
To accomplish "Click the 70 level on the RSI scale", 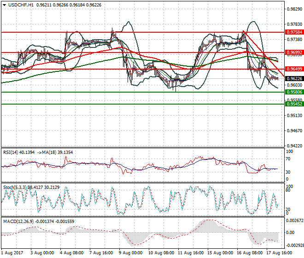I will [x=288, y=159].
